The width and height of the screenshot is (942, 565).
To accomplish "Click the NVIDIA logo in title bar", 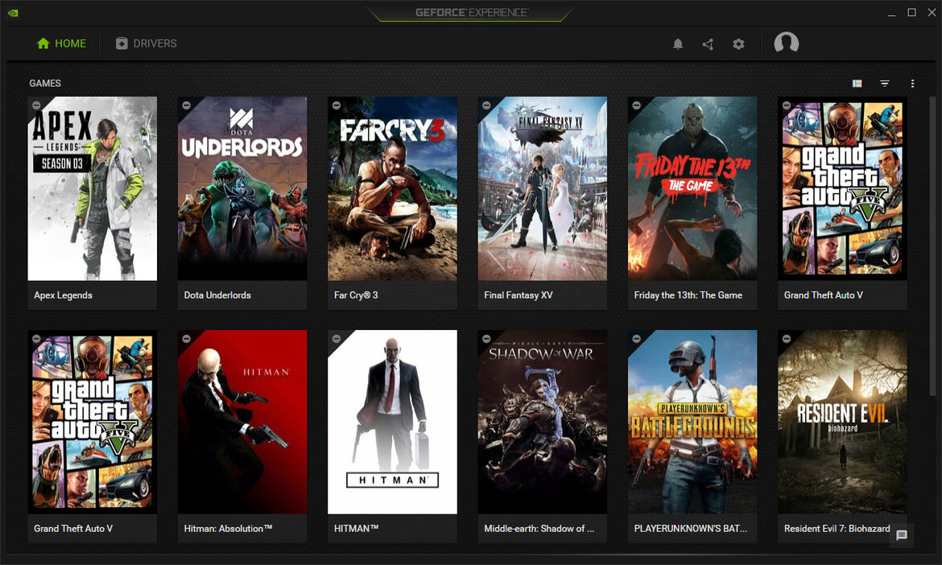I will pos(13,13).
